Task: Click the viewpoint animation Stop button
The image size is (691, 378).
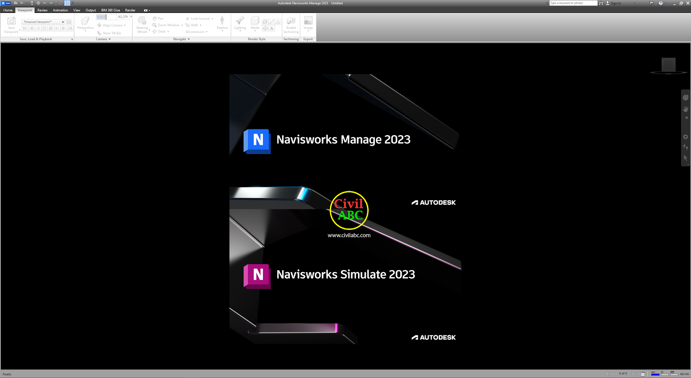Action: pos(44,28)
